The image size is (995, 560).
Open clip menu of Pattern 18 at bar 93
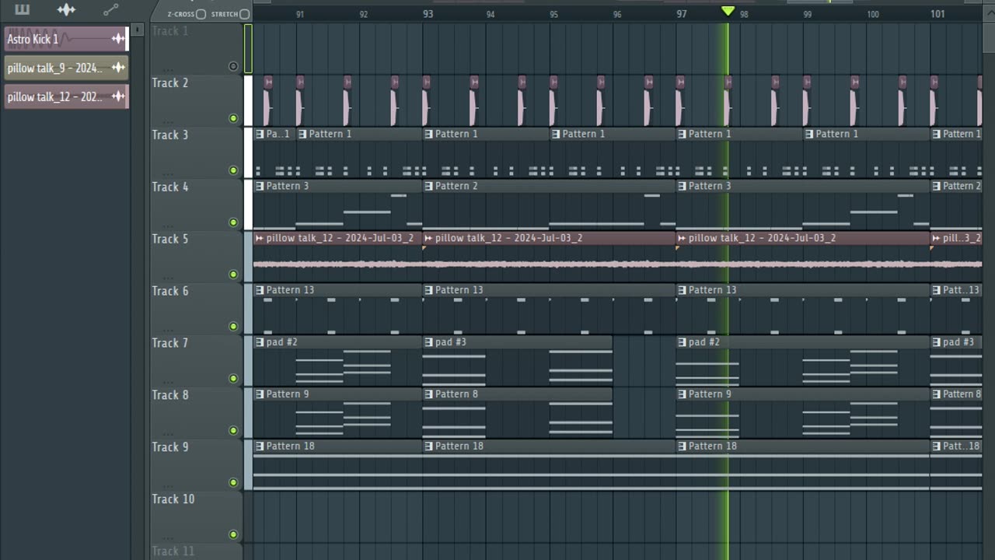tap(428, 446)
